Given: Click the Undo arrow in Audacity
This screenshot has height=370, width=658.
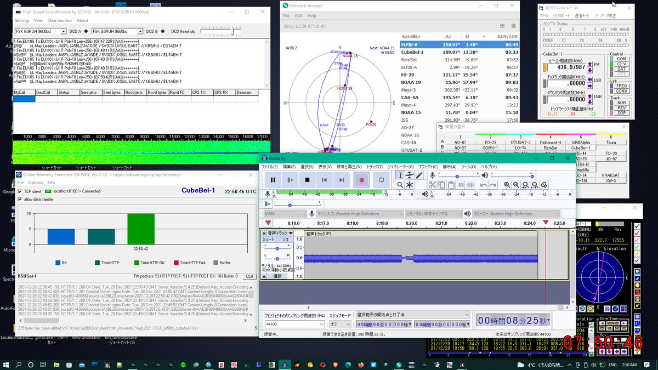Looking at the screenshot, I should (x=484, y=185).
